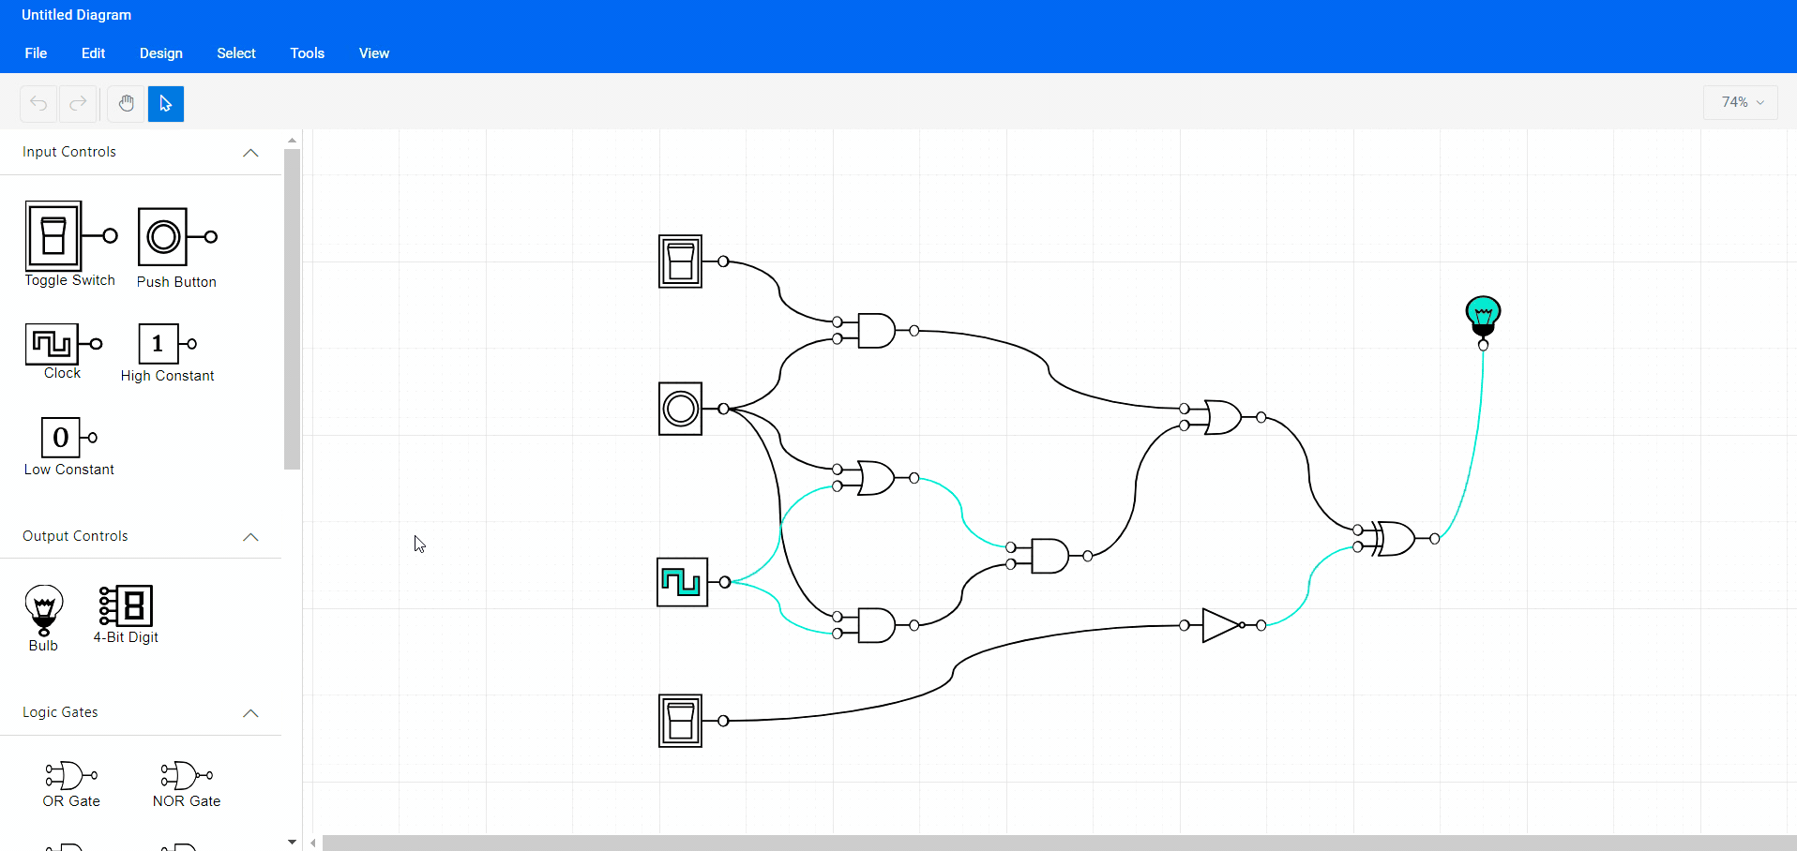This screenshot has width=1797, height=851.
Task: Click the undo arrow button
Action: tap(38, 103)
